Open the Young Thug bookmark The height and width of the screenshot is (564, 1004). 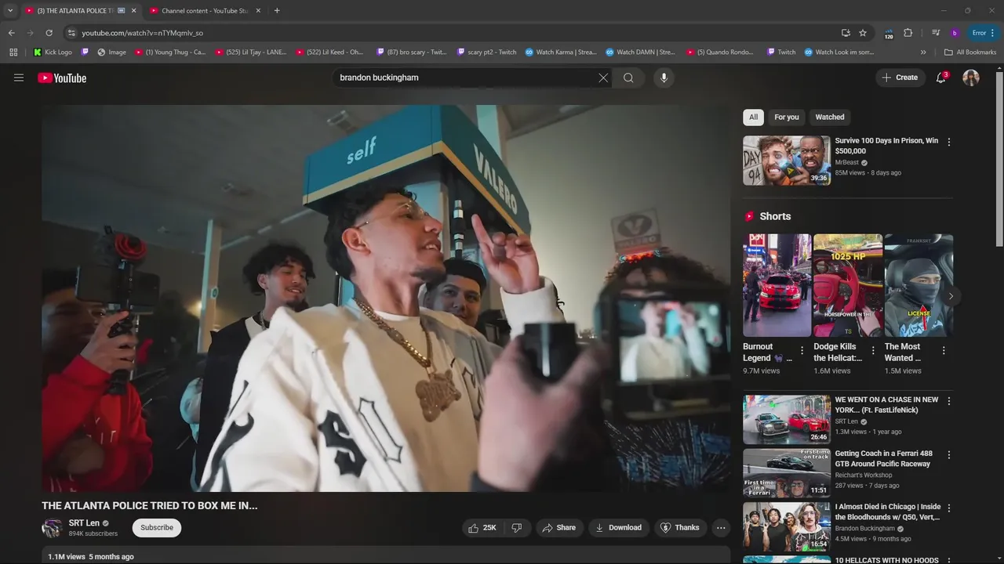[x=170, y=52]
